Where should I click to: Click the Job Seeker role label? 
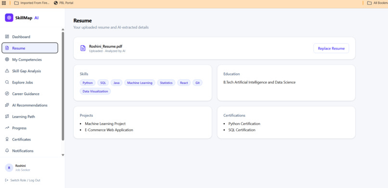(x=23, y=170)
